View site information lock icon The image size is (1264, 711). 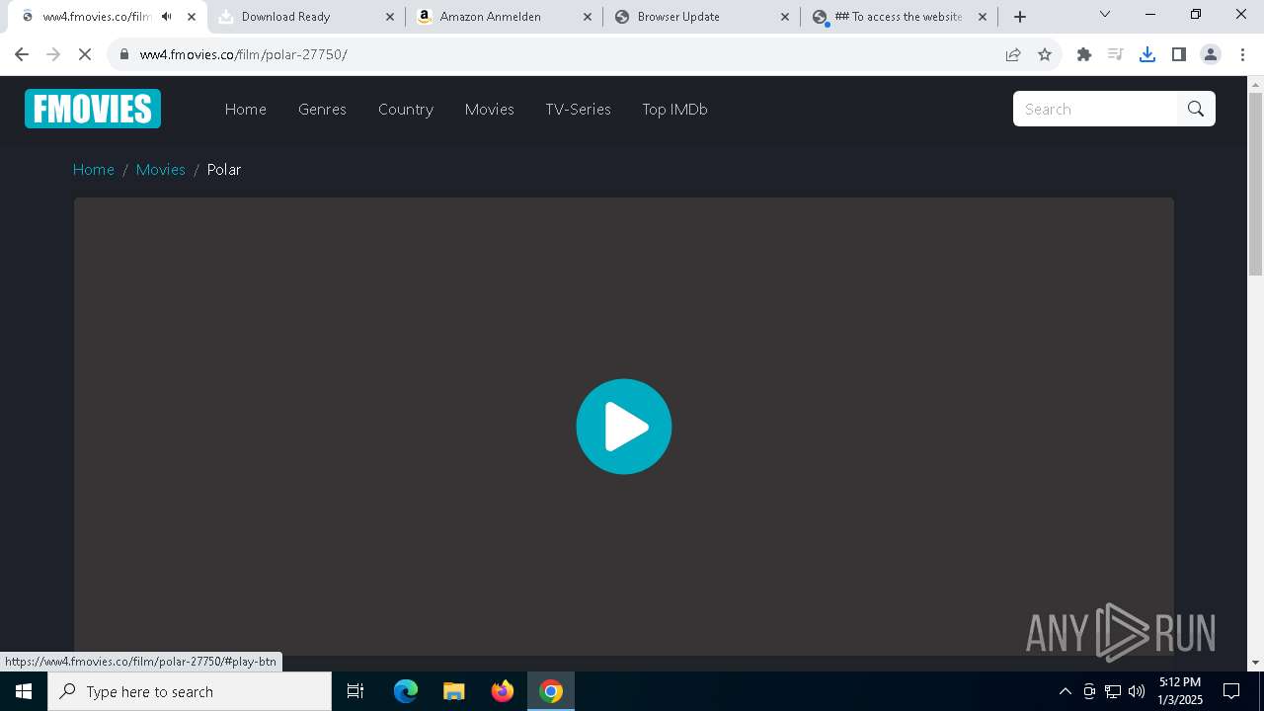[x=123, y=54]
